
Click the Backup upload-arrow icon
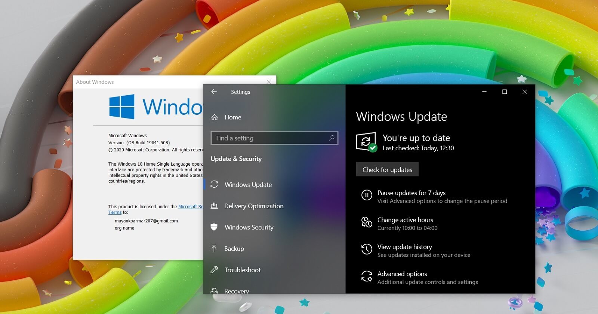point(214,248)
